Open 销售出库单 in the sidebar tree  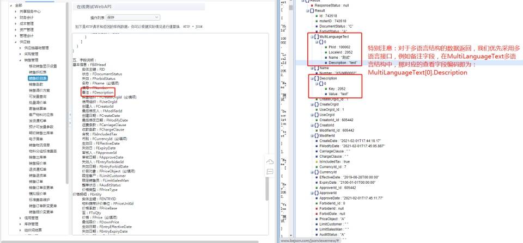[38, 157]
